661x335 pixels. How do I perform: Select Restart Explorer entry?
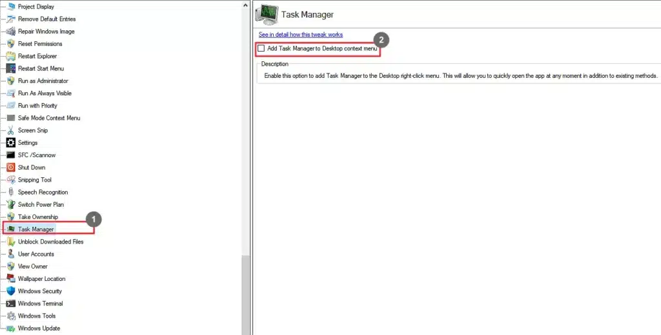click(x=37, y=57)
